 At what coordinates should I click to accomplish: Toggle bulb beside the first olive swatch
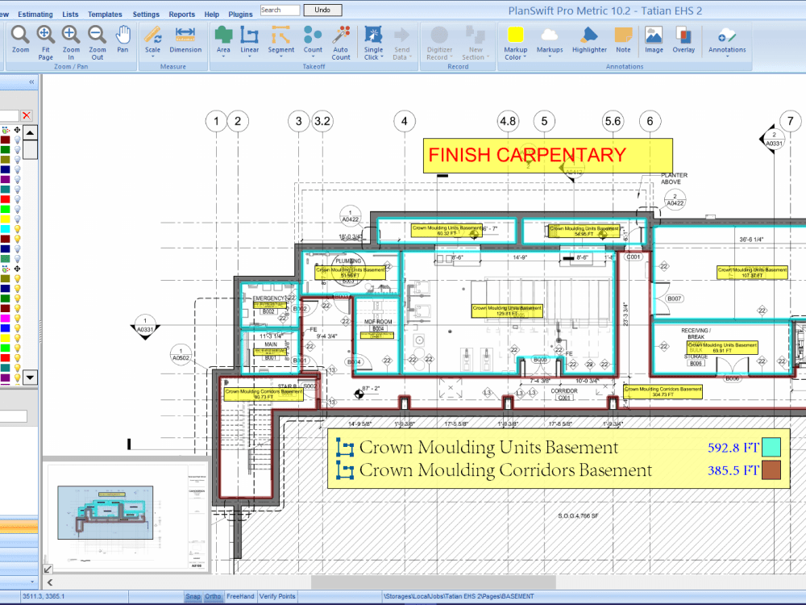point(18,160)
